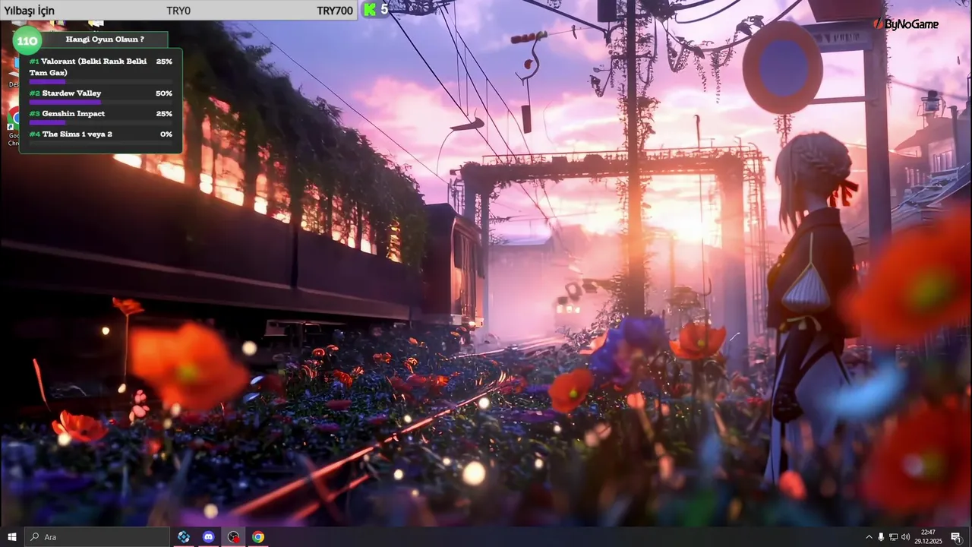Viewport: 972px width, 547px height.
Task: Click the 22:47 clock and date
Action: click(x=928, y=537)
